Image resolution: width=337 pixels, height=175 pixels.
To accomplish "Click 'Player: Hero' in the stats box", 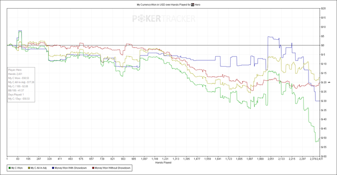I will click(15, 70).
